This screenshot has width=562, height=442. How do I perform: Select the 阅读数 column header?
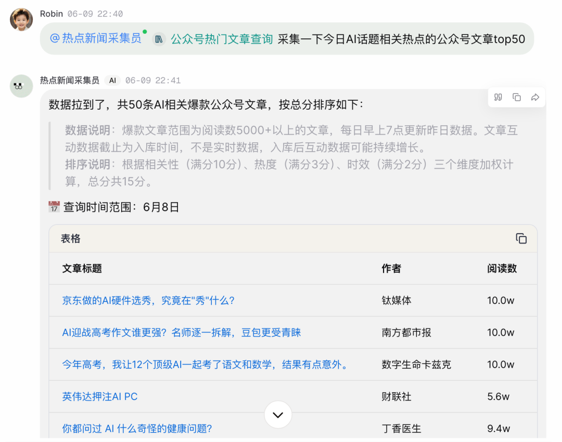(x=502, y=269)
